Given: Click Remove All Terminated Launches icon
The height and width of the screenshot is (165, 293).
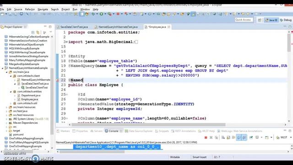Looking at the screenshot, I should (217, 137).
